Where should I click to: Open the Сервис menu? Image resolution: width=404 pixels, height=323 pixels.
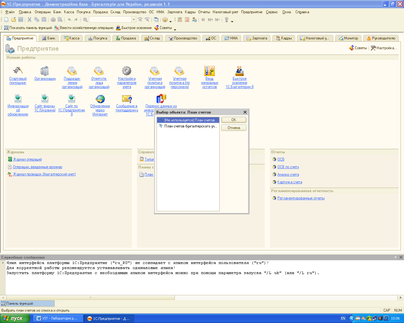pyautogui.click(x=272, y=12)
